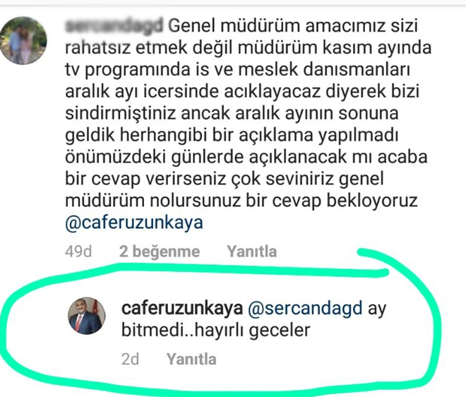Tap the line "geldik herhangibi bir açıklama yapılmadı"
466x397 pixels.
pos(232,136)
